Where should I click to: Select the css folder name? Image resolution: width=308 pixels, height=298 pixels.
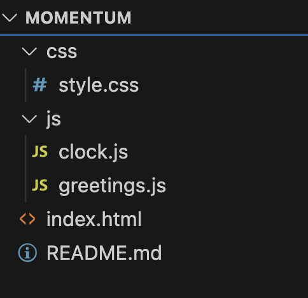62,52
